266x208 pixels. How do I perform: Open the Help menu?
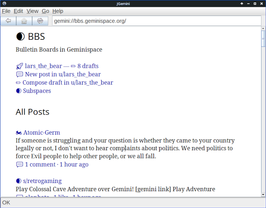click(58, 11)
